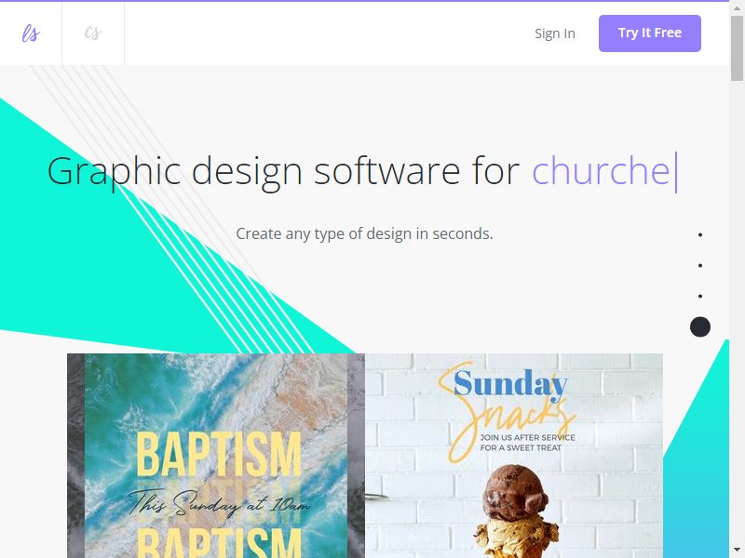Click the blue "Sunday" word in the snacks design
The width and height of the screenshot is (745, 558).
(x=510, y=383)
